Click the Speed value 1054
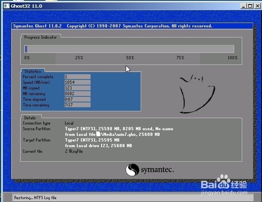Image resolution: width=262 pixels, height=202 pixels. tap(78, 82)
